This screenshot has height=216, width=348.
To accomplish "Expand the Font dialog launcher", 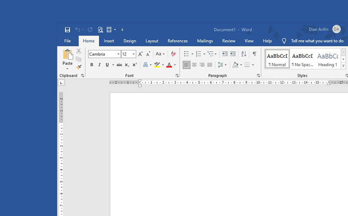I will pyautogui.click(x=177, y=76).
